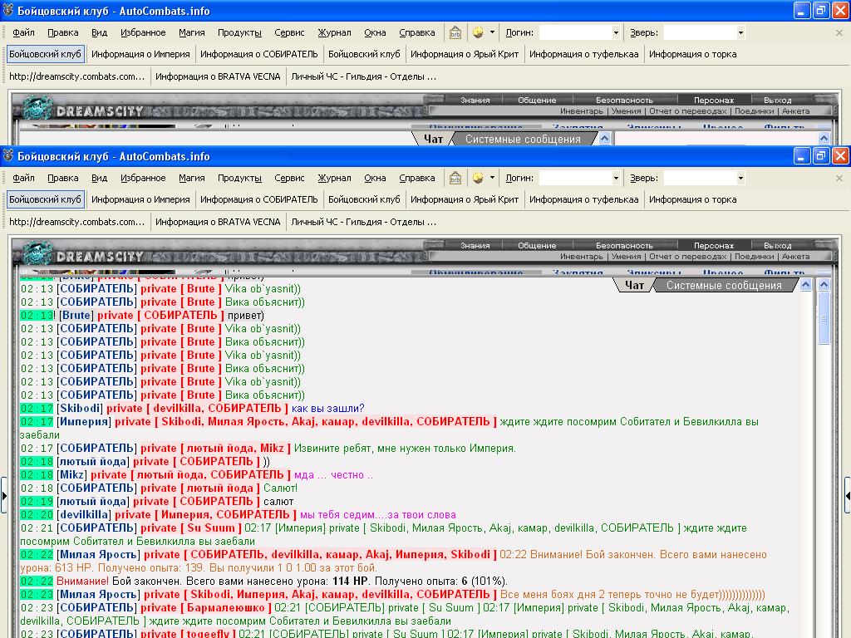Click the yellow smiley icon in the front window toolbar
Screen dimensions: 851x638
click(478, 178)
